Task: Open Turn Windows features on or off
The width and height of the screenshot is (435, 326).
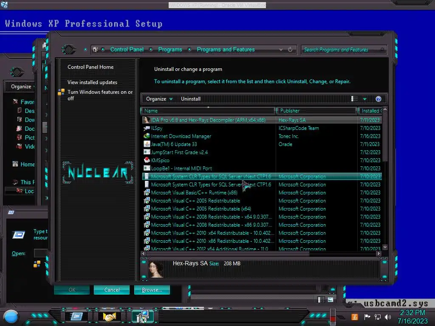Action: pos(100,95)
